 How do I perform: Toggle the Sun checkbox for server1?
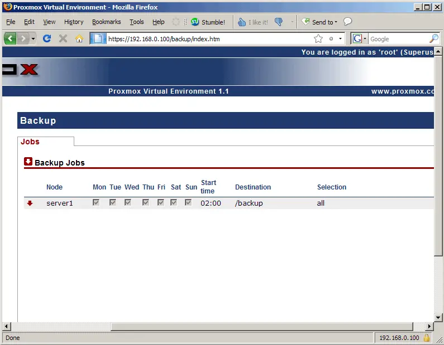coord(188,202)
